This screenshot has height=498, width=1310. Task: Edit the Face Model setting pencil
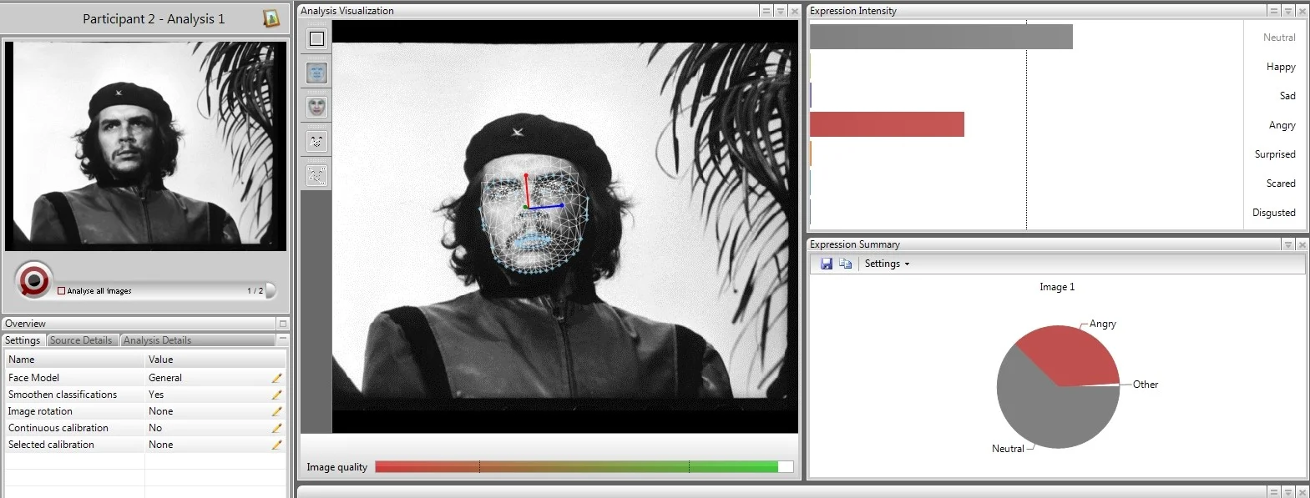pyautogui.click(x=276, y=378)
